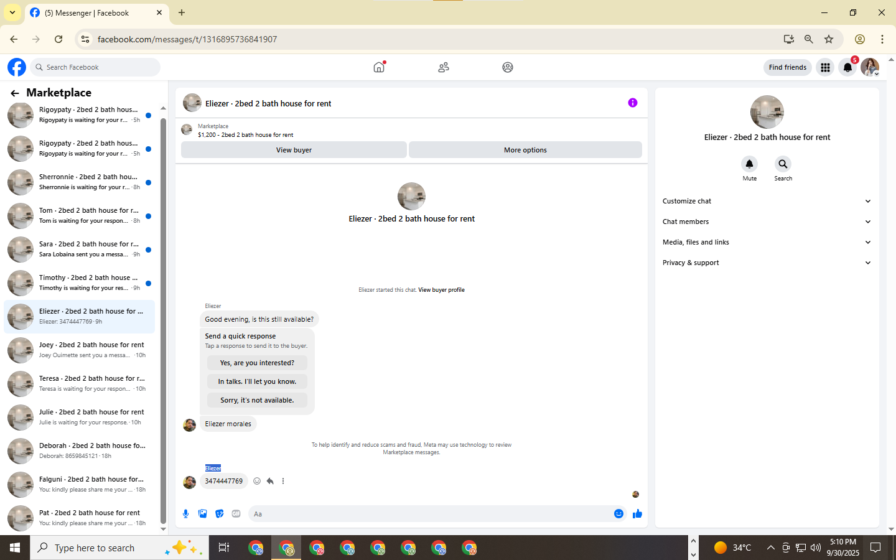Open the Friends icon in top navigation
896x560 pixels.
444,67
